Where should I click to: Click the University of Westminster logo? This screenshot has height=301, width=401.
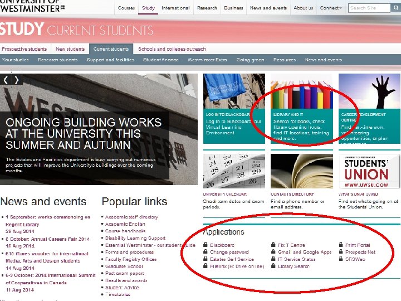[x=32, y=6]
